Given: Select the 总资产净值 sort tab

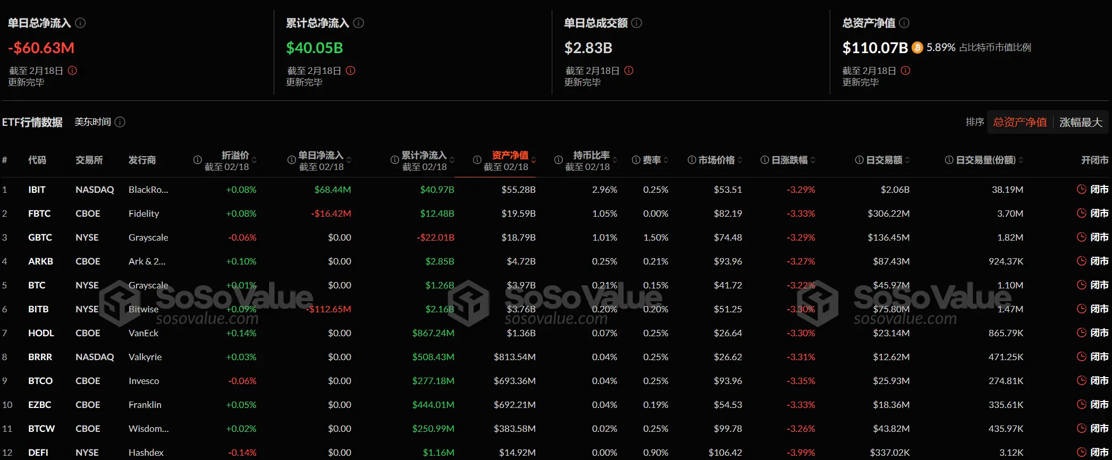Looking at the screenshot, I should tap(1020, 122).
